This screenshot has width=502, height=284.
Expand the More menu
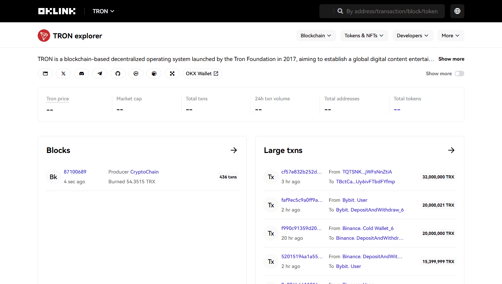pos(451,36)
